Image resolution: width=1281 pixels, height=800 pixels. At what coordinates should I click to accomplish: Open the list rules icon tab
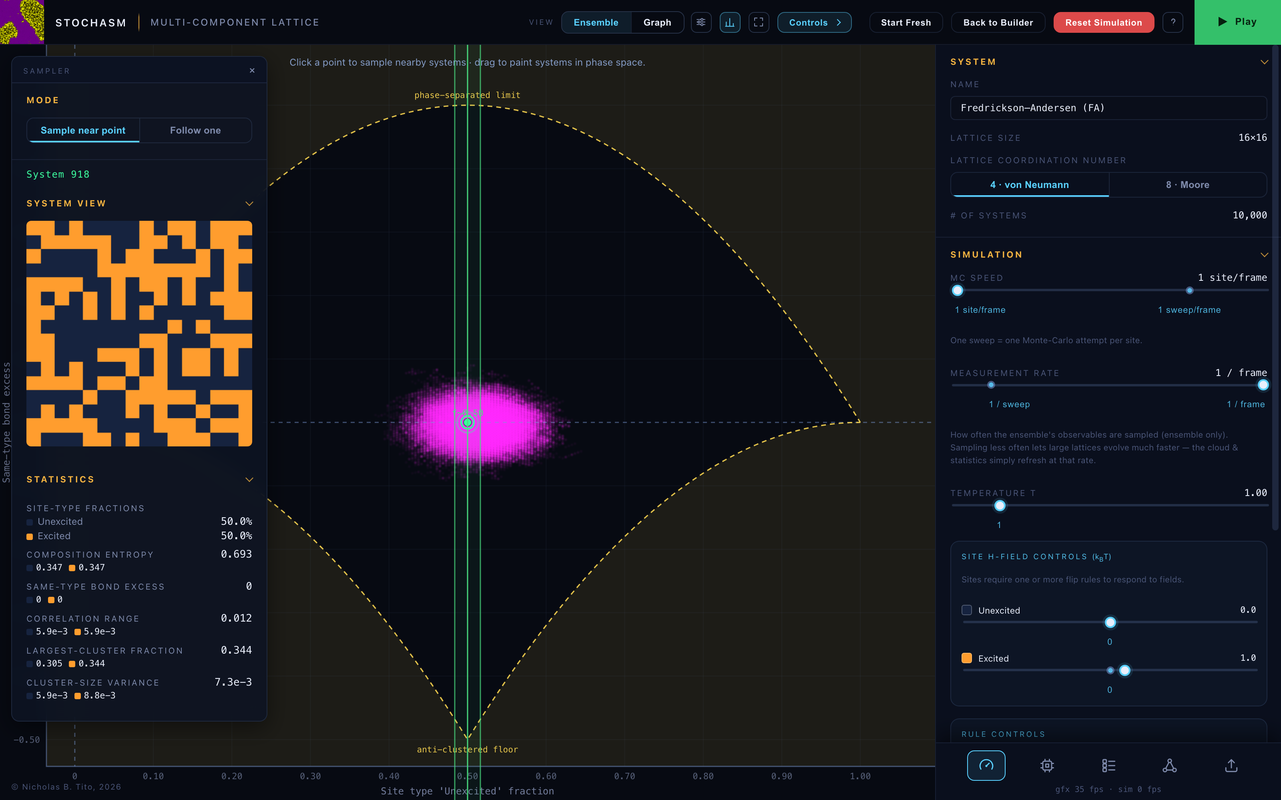(x=1108, y=765)
